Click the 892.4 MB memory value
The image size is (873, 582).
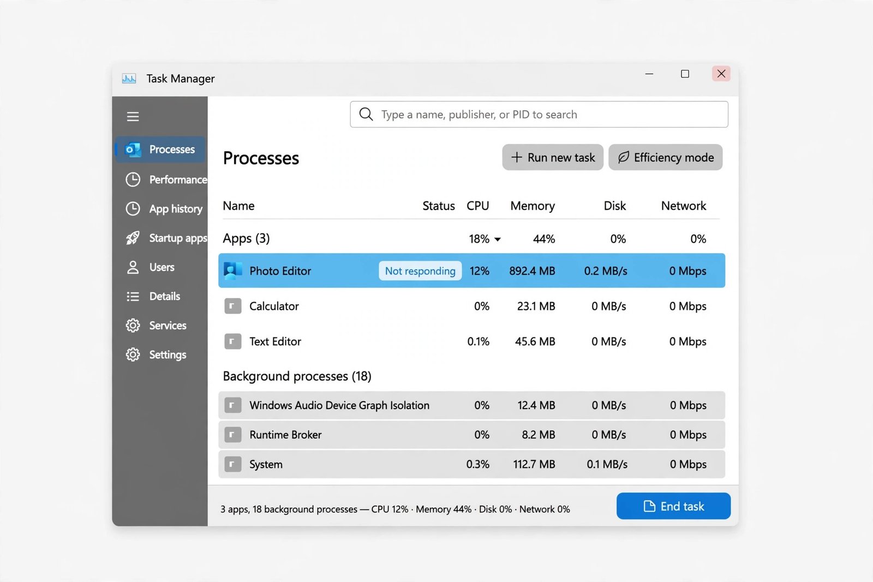coord(532,271)
